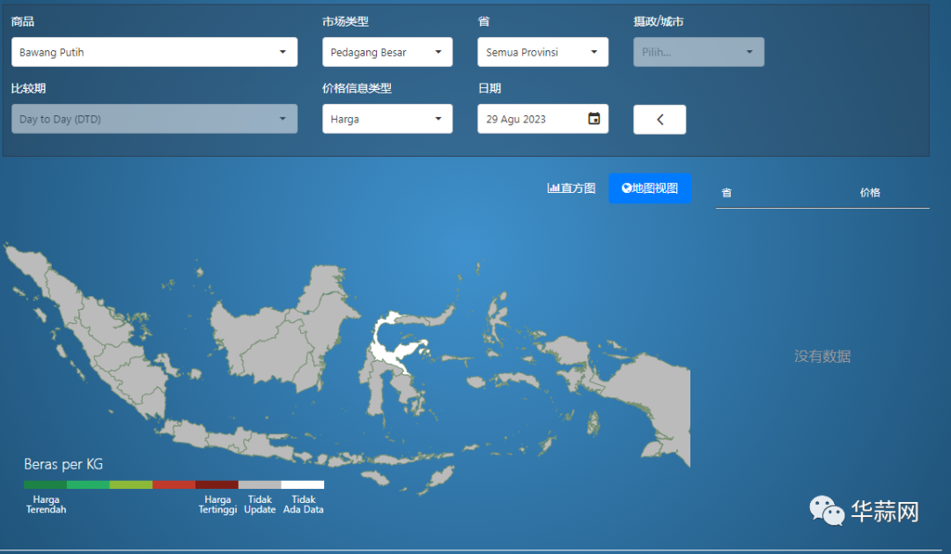Screen dimensions: 951x554
Task: Switch to the 地图视图 map view
Action: point(650,188)
